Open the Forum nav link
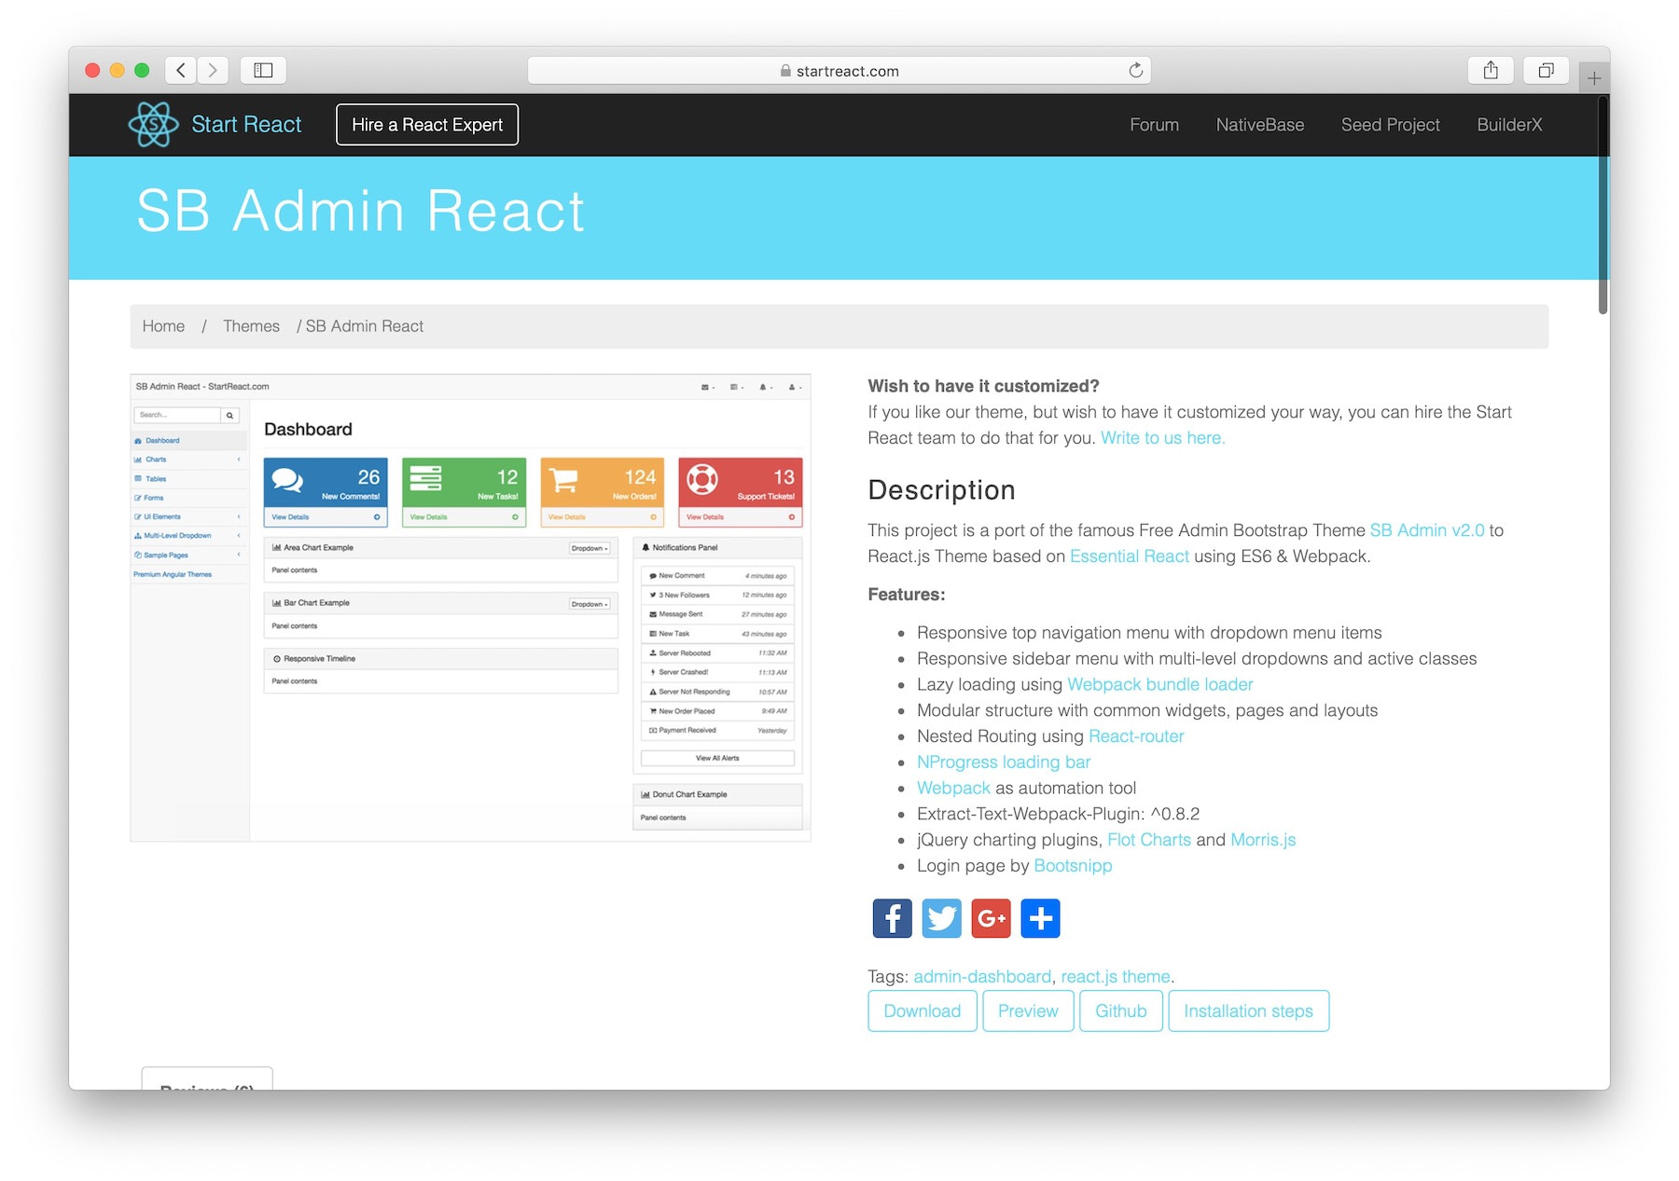The height and width of the screenshot is (1181, 1679). [x=1154, y=125]
